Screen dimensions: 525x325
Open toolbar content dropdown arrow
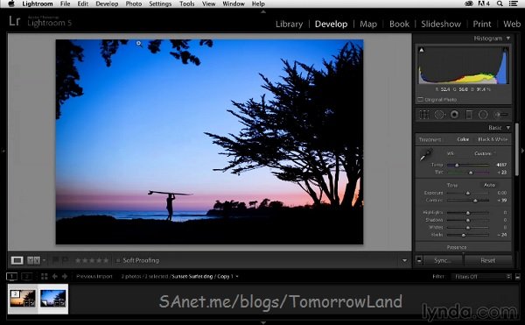pyautogui.click(x=404, y=260)
